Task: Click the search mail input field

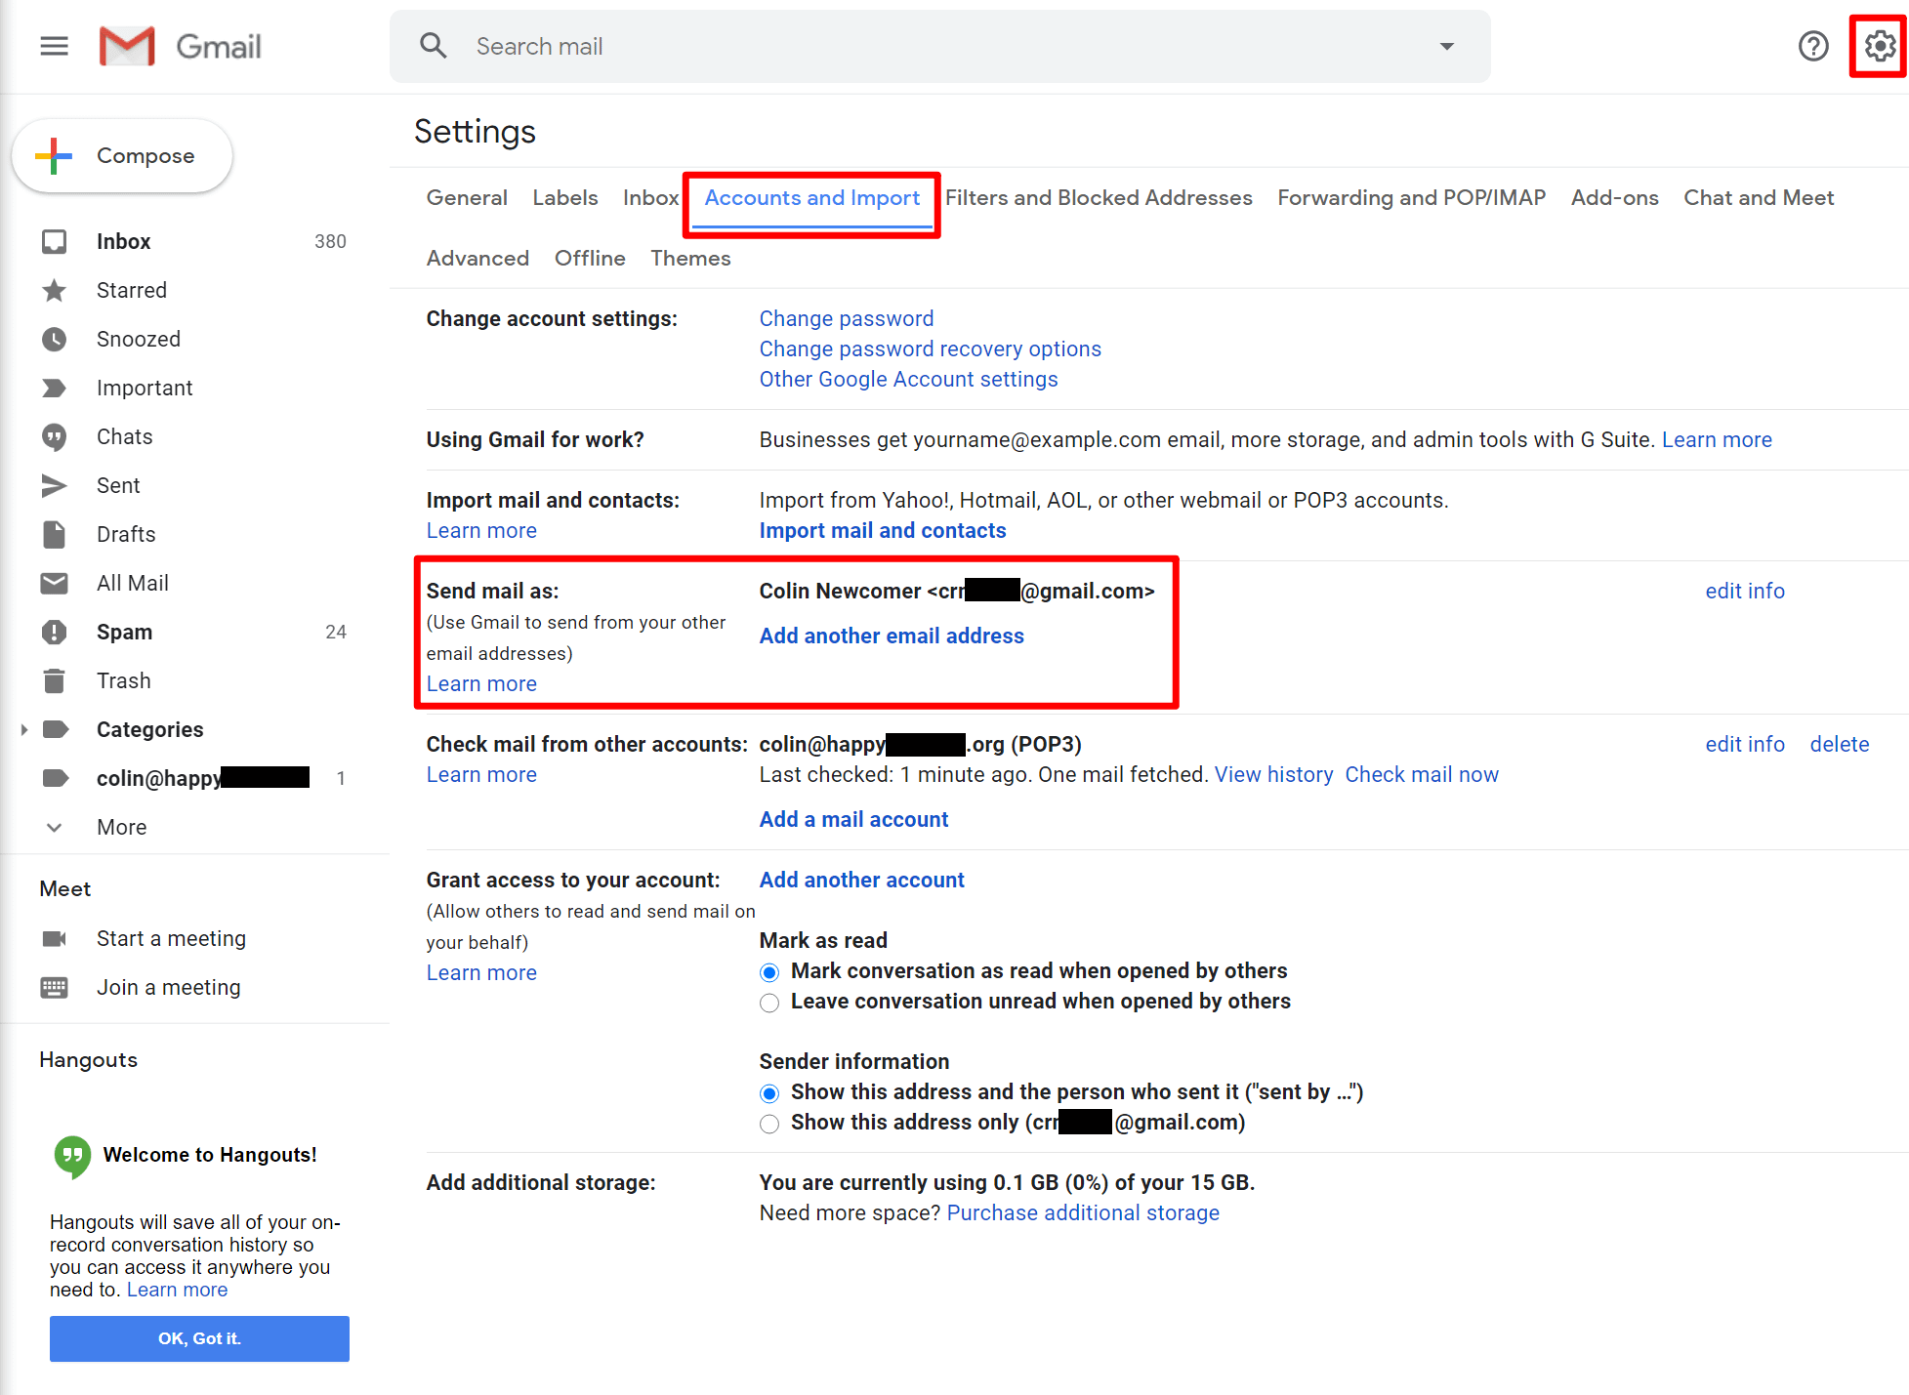Action: coord(935,46)
